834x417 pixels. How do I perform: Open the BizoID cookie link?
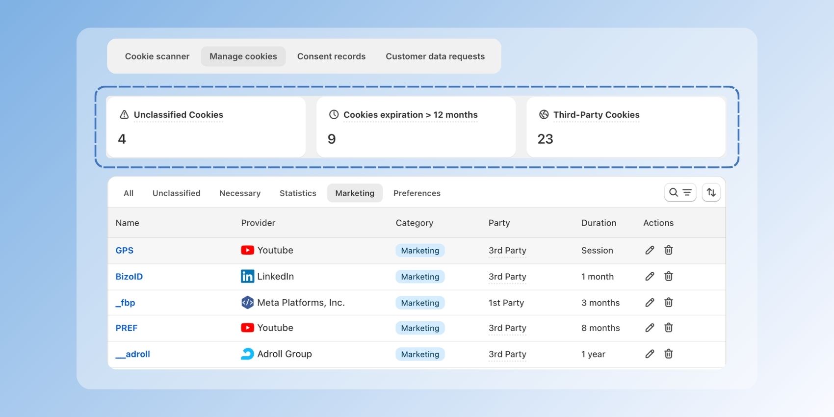click(x=129, y=276)
